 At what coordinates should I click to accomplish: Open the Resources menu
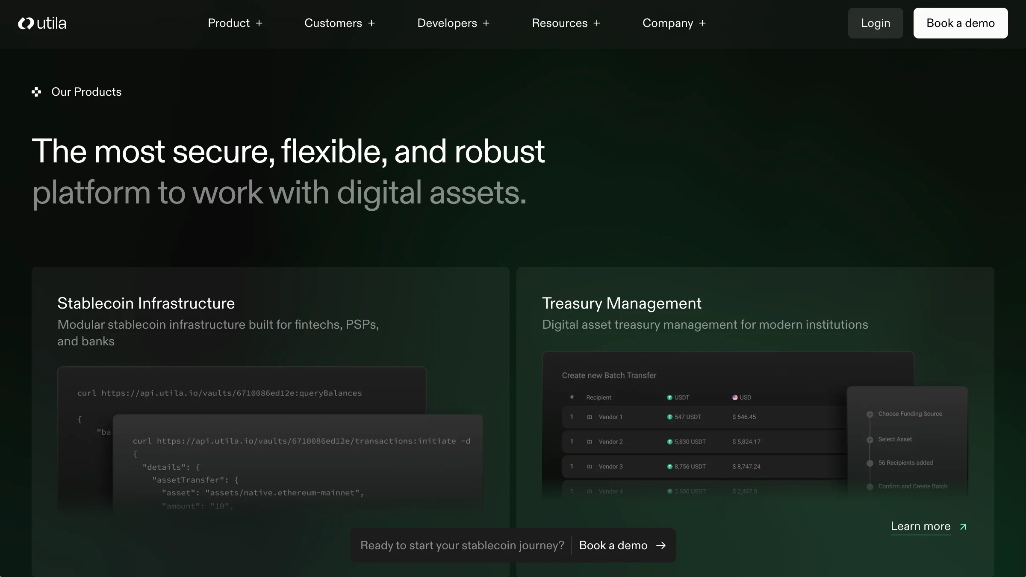566,23
